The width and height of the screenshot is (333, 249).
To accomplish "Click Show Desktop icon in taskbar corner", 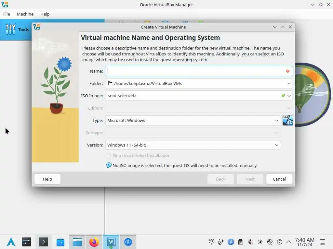I will pyautogui.click(x=323, y=242).
